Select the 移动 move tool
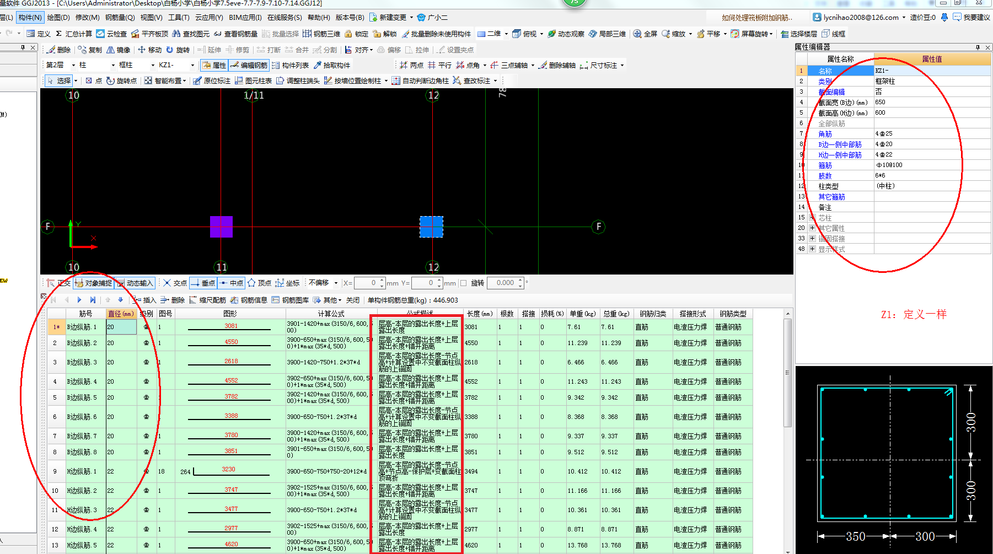 150,50
